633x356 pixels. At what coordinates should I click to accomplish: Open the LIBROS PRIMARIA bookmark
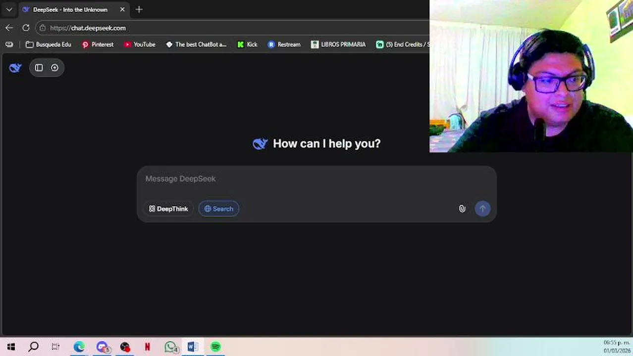[338, 44]
